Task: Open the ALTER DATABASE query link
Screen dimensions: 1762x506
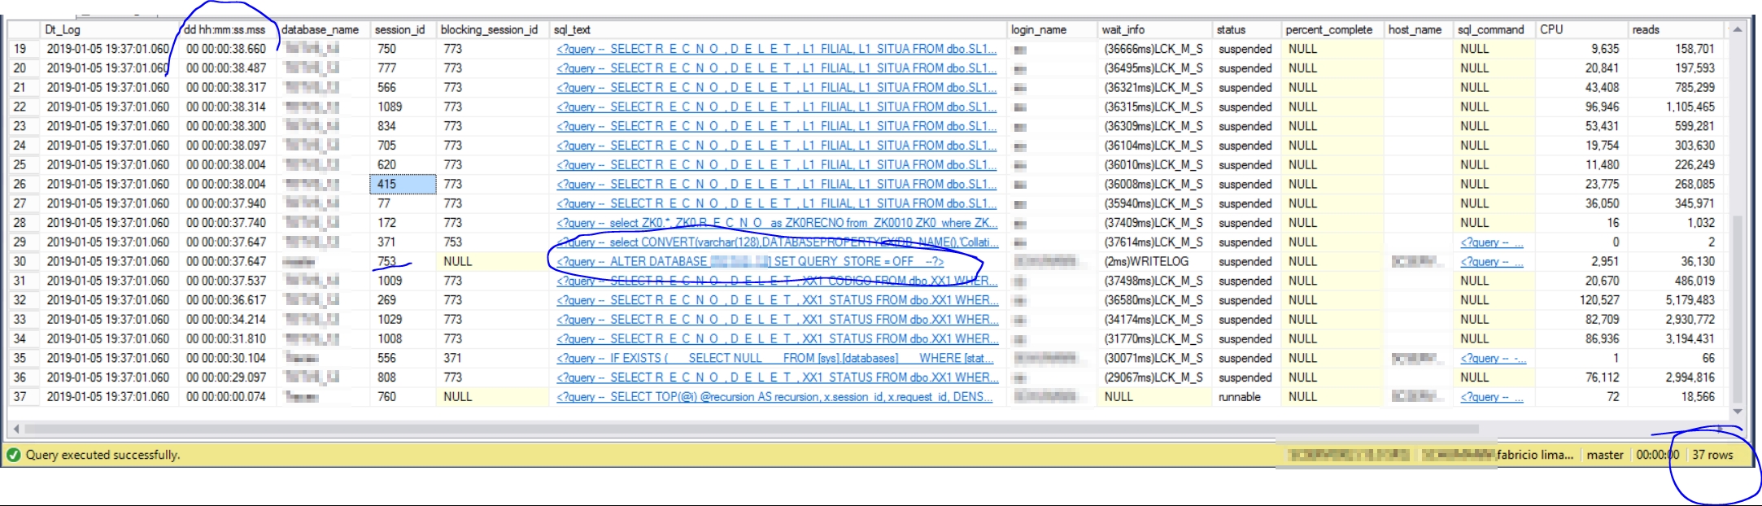Action: pyautogui.click(x=749, y=262)
